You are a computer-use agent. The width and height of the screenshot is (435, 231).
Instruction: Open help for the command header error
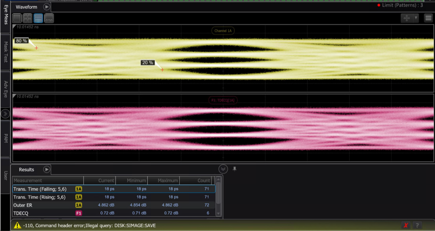pyautogui.click(x=417, y=225)
